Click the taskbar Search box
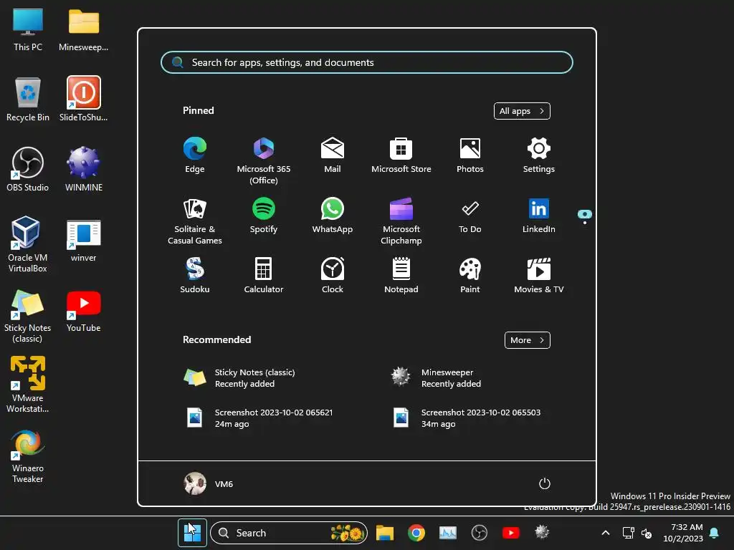Viewport: 734px width, 550px height. (289, 533)
